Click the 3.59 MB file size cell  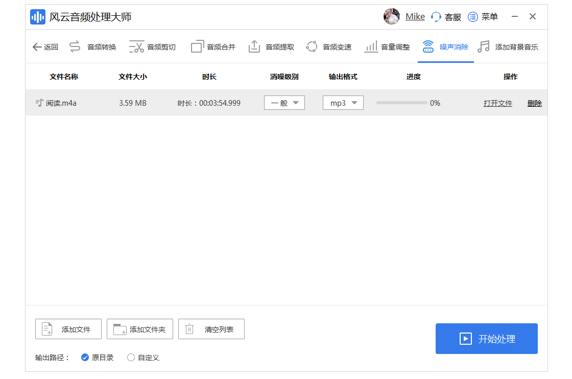pos(133,103)
